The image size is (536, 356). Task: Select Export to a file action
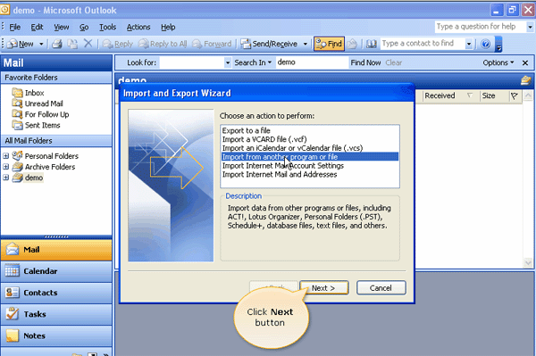pyautogui.click(x=310, y=130)
